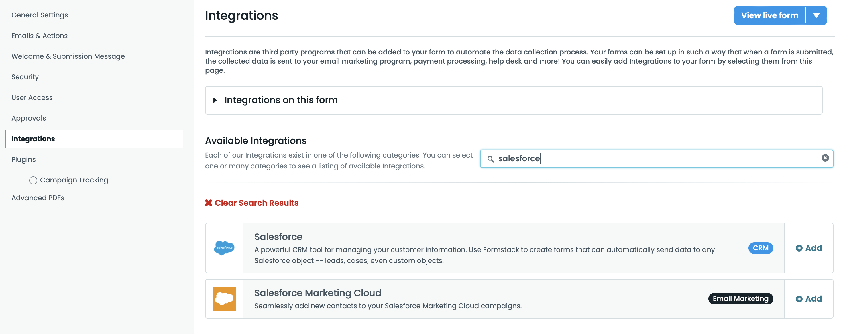Image resolution: width=841 pixels, height=334 pixels.
Task: Open the View live form dropdown arrow
Action: pyautogui.click(x=816, y=16)
